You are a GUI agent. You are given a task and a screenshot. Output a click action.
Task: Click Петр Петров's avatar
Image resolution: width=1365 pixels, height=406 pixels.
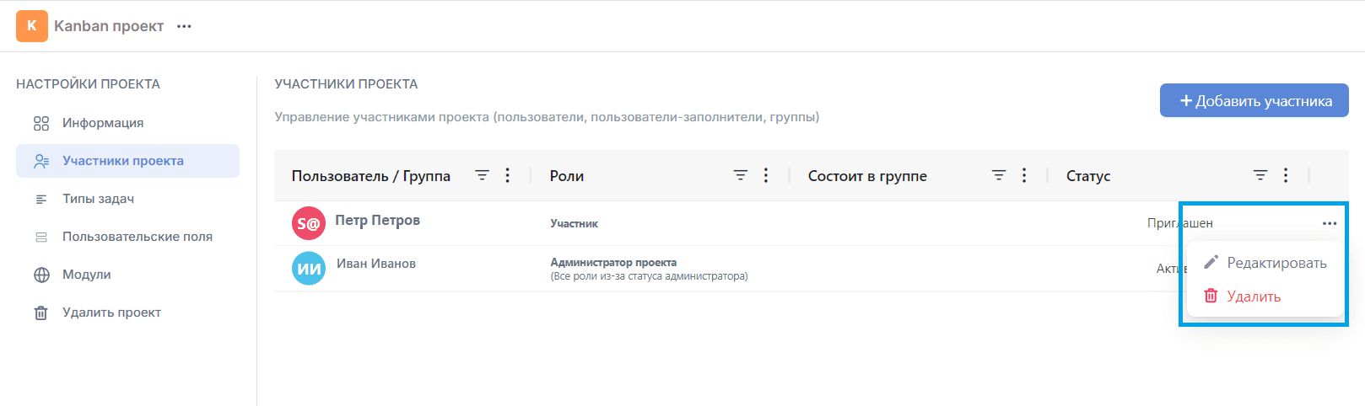pos(308,224)
